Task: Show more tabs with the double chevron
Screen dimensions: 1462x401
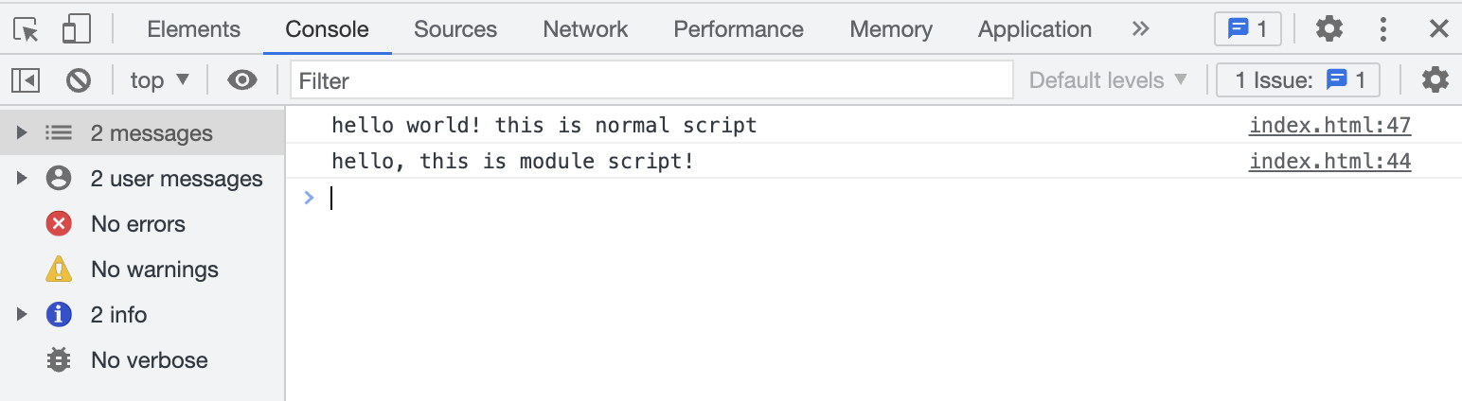Action: tap(1141, 29)
